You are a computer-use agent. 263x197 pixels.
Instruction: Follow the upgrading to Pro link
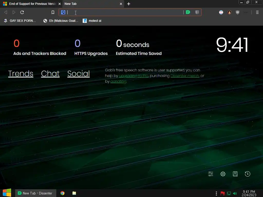134,76
